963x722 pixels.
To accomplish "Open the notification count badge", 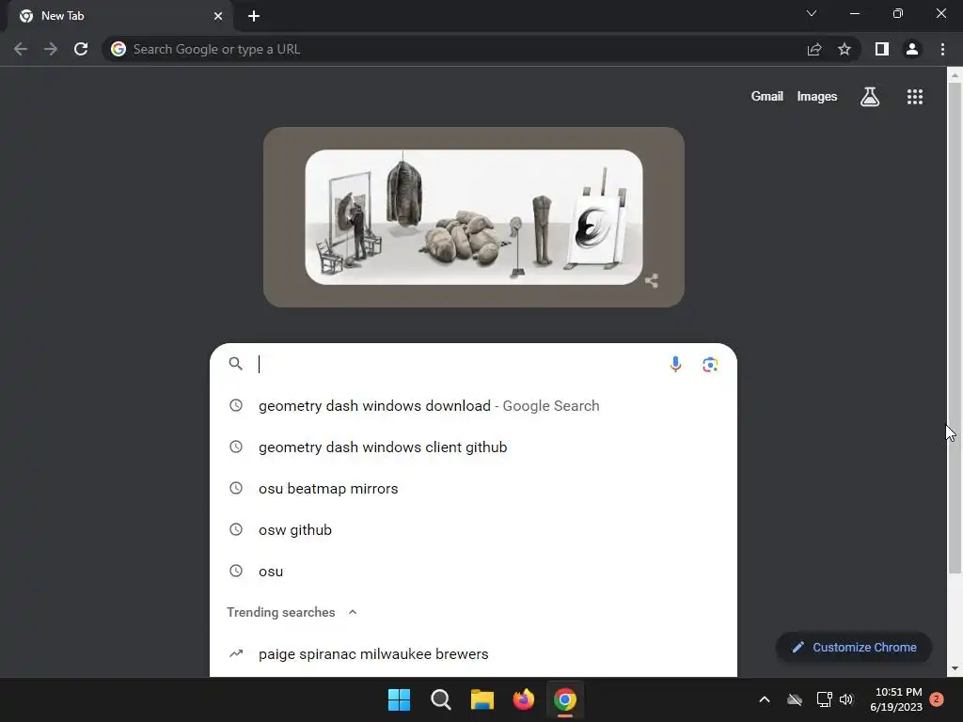I will tap(937, 699).
